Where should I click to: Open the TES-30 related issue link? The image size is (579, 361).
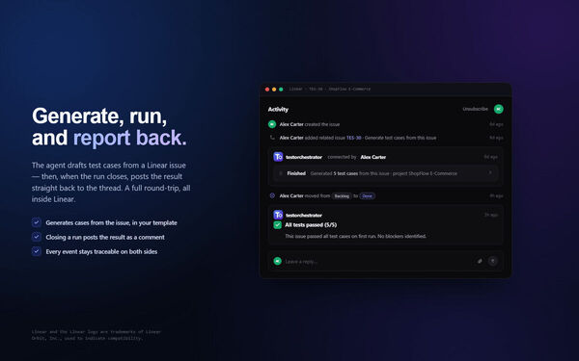354,138
